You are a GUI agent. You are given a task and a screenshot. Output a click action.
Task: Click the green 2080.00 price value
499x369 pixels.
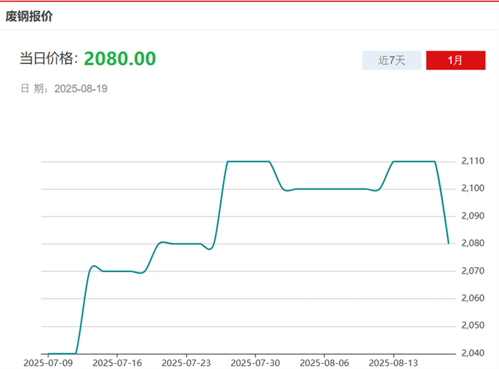coord(120,59)
